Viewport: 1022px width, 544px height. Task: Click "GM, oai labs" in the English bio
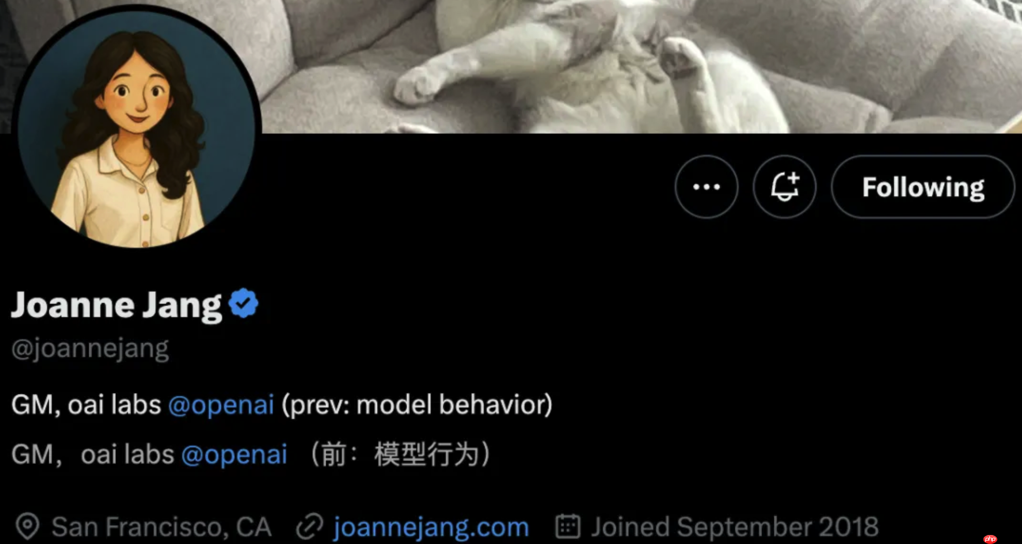point(86,405)
